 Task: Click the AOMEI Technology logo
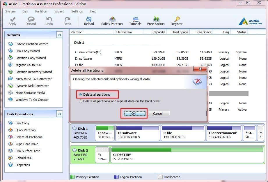pos(251,21)
